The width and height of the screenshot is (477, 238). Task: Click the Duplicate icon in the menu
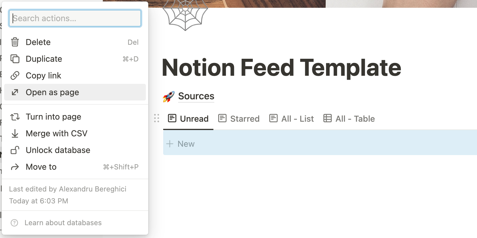[x=15, y=59]
